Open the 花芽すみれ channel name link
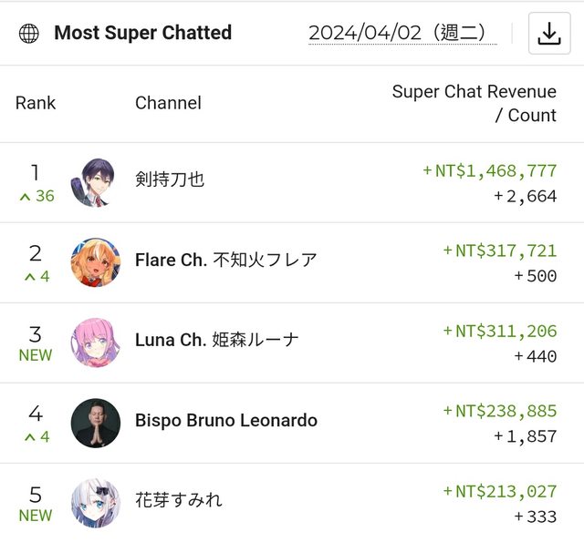The width and height of the screenshot is (584, 542). coord(179,499)
